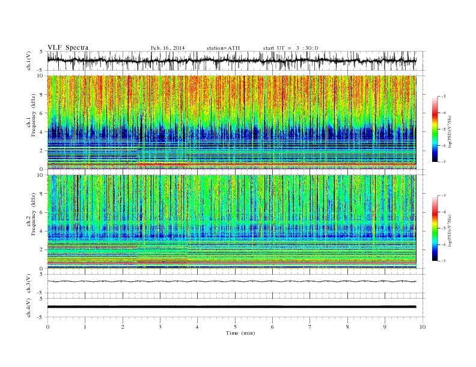Select the "8" kHz tick on ch.2 spectrogram

42,194
